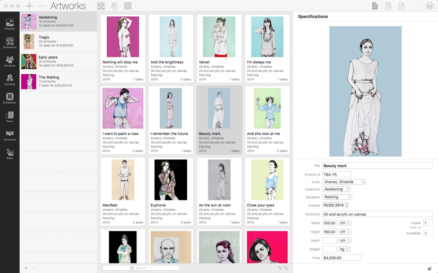
Task: Select the Nothing will stop me artwork
Action: [x=123, y=49]
